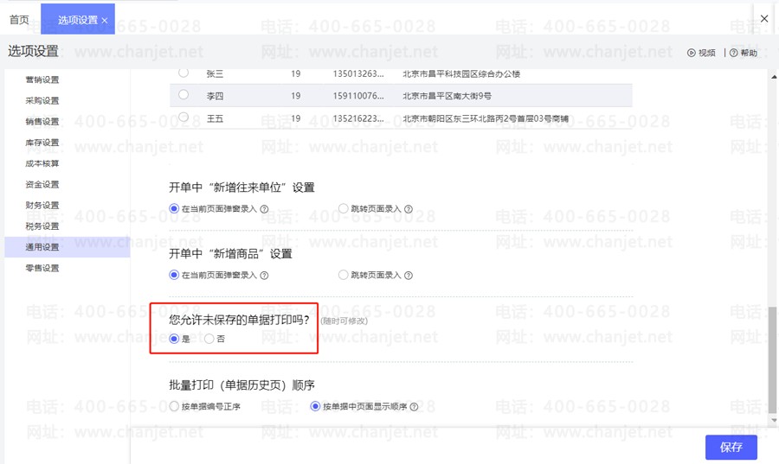Click the scrollbar down arrow

(x=774, y=421)
